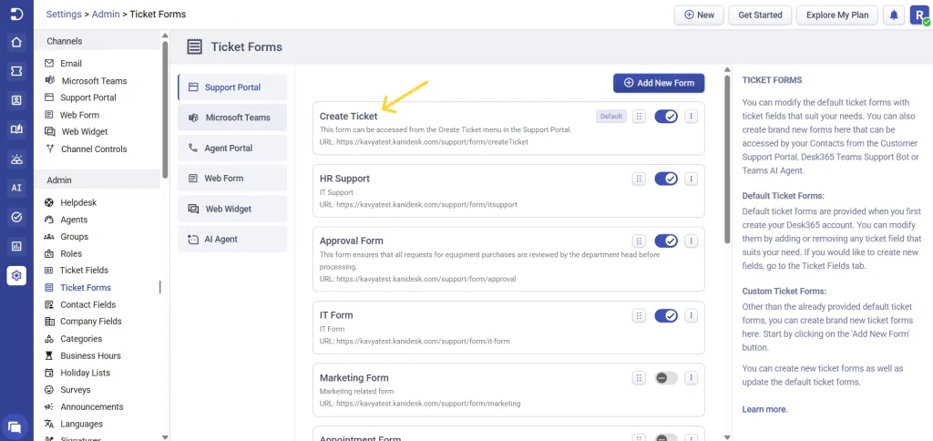Select the AI Agent tab
The height and width of the screenshot is (441, 933).
[x=232, y=240]
